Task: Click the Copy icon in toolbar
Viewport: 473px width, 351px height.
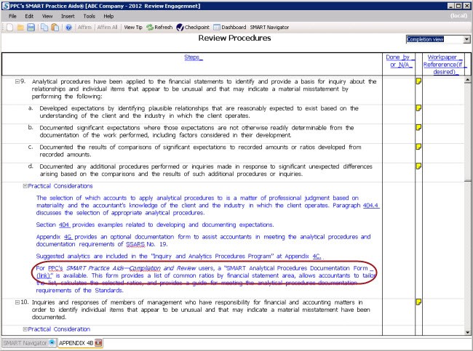Action: click(x=44, y=28)
